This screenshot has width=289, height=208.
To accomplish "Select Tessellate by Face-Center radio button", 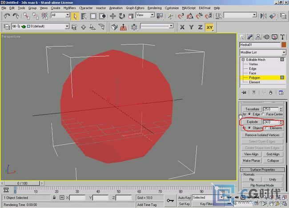I will click(x=263, y=114).
